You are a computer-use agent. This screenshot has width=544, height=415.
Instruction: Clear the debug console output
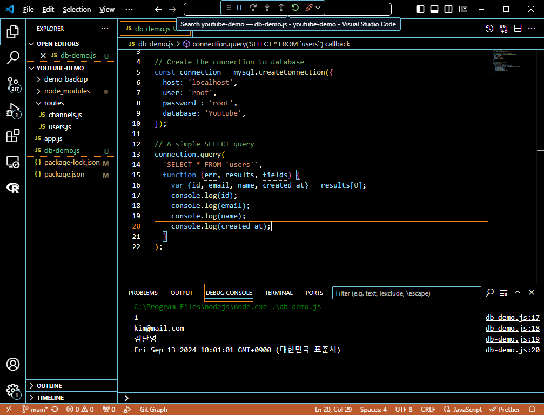pyautogui.click(x=503, y=293)
